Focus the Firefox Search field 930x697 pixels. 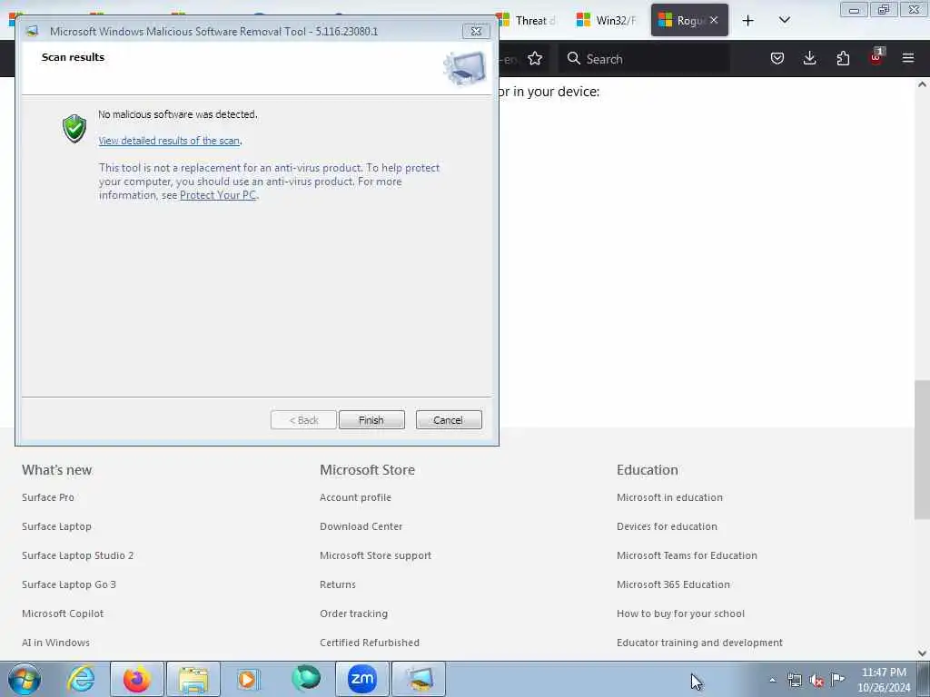click(x=644, y=59)
